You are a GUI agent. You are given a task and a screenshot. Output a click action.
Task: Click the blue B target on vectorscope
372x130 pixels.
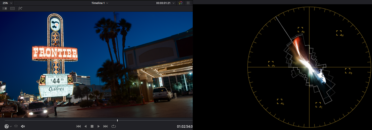(x=348, y=71)
